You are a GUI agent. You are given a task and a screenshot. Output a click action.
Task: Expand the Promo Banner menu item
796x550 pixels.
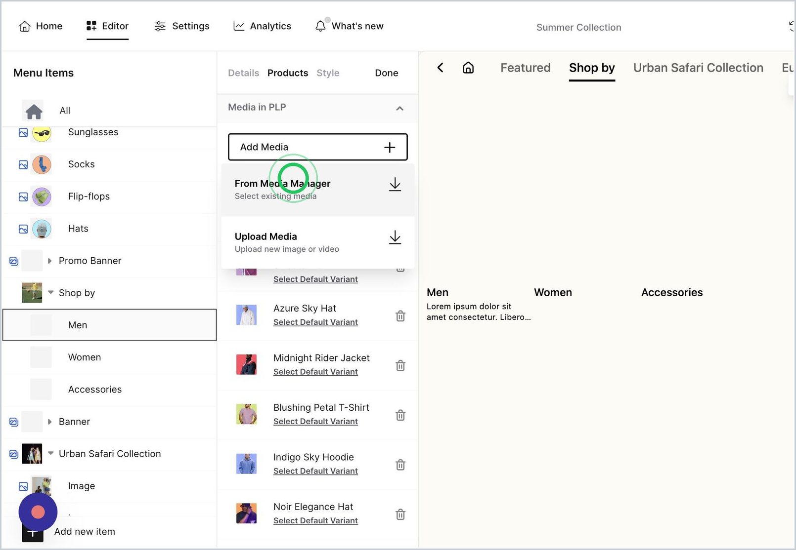click(x=49, y=261)
